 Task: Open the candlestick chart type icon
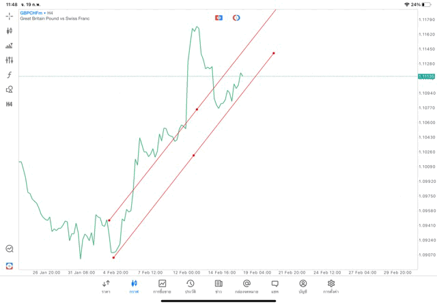coord(10,31)
